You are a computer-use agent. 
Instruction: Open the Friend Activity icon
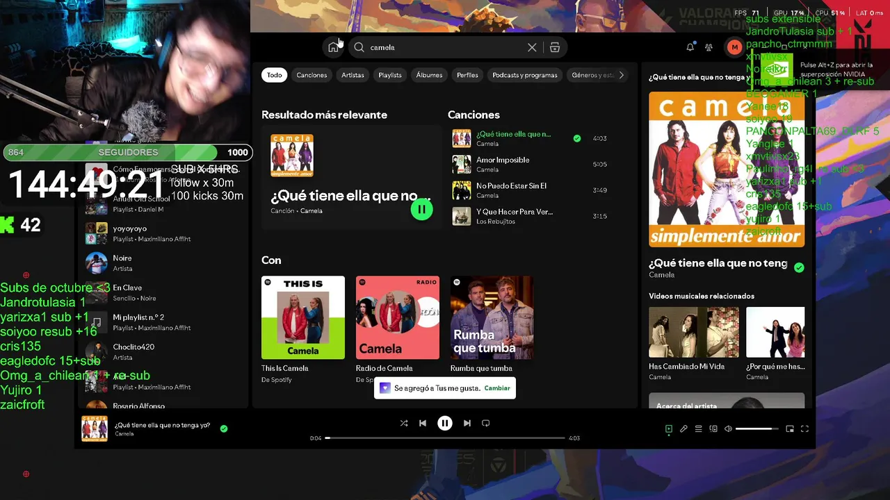[709, 47]
